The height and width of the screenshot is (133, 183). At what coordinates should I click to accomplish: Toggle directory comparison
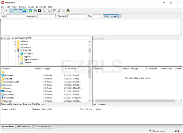pyautogui.click(x=59, y=11)
